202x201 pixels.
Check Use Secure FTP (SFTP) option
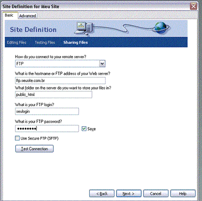(x=17, y=138)
